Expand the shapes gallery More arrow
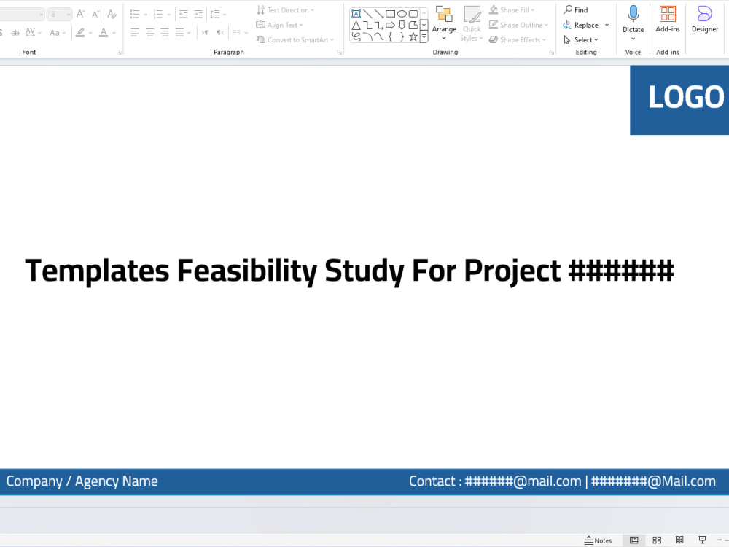Screen dimensions: 729x547 (x=424, y=36)
